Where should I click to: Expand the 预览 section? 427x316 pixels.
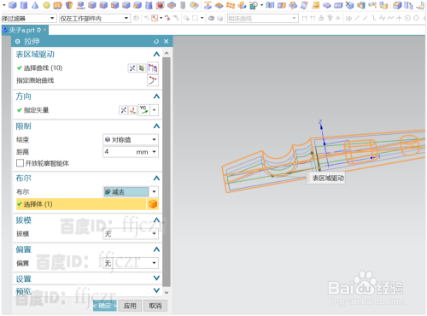coord(156,290)
